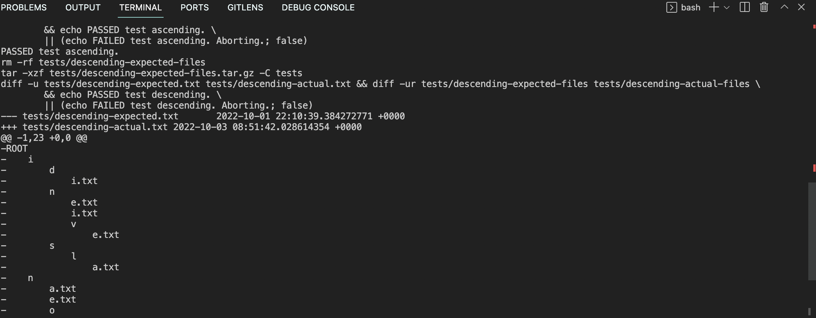This screenshot has width=816, height=318.
Task: Maximize the panel with the up chevron
Action: (784, 8)
